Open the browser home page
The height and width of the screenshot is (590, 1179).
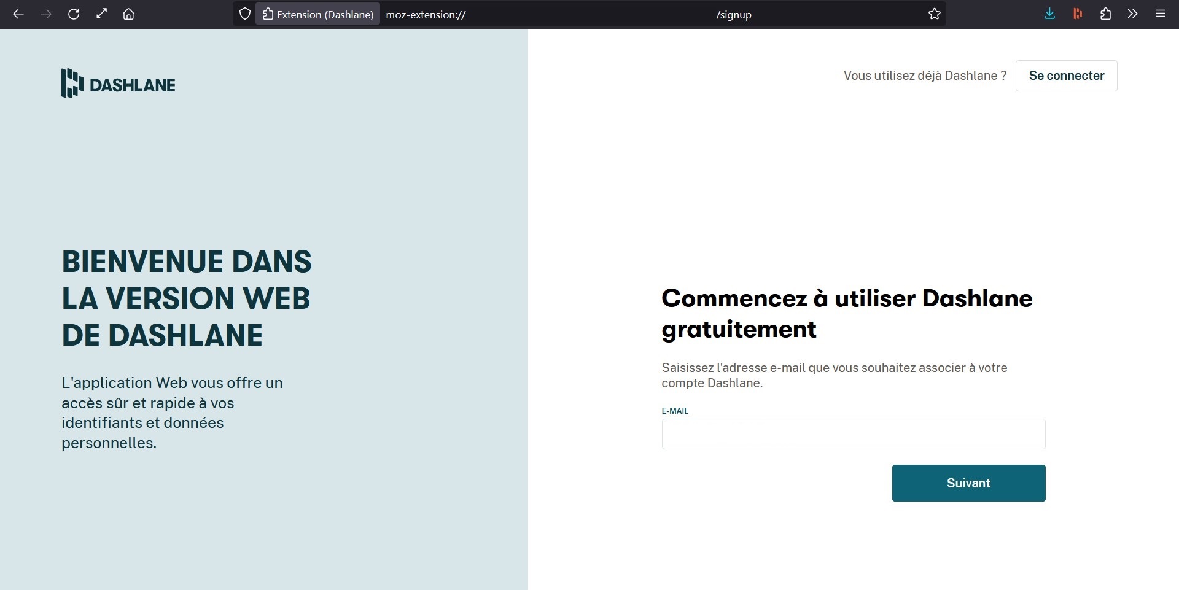point(128,14)
